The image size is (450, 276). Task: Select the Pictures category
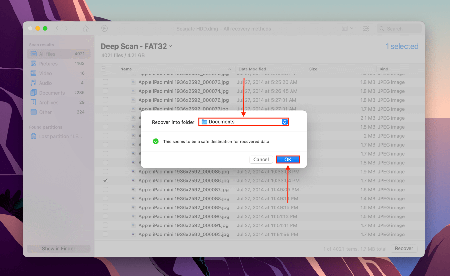pos(59,64)
